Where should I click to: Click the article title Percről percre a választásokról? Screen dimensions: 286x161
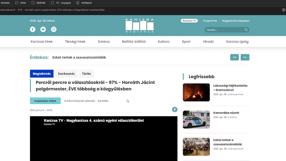(x=95, y=86)
